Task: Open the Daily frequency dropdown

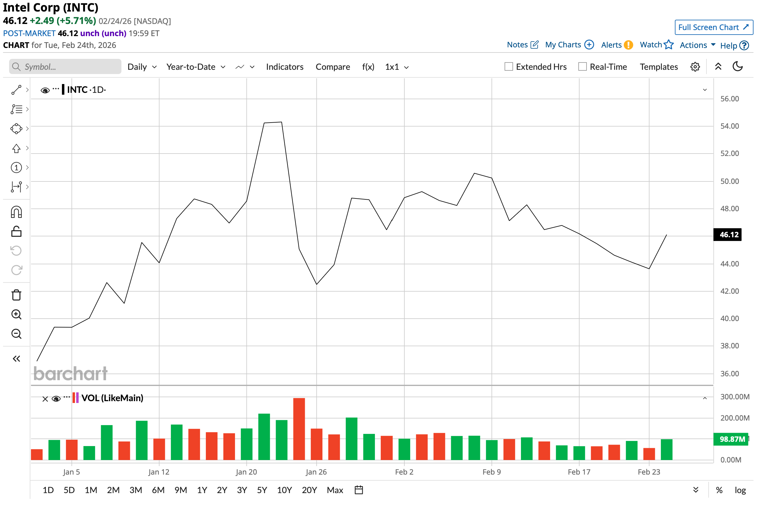Action: (142, 67)
